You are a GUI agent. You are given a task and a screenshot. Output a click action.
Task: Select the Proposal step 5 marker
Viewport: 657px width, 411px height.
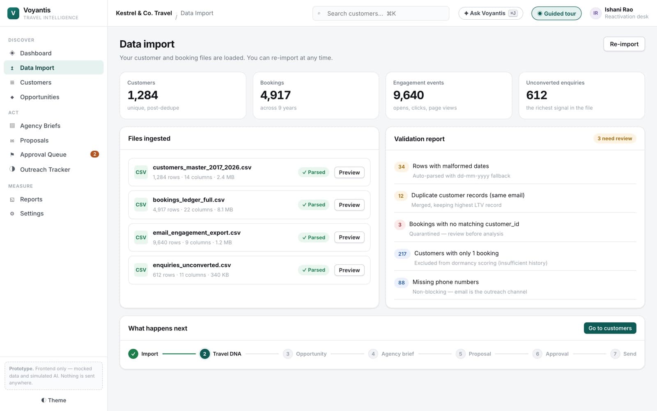[460, 354]
